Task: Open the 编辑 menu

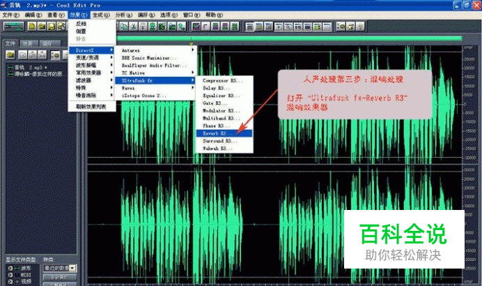Action: point(33,15)
